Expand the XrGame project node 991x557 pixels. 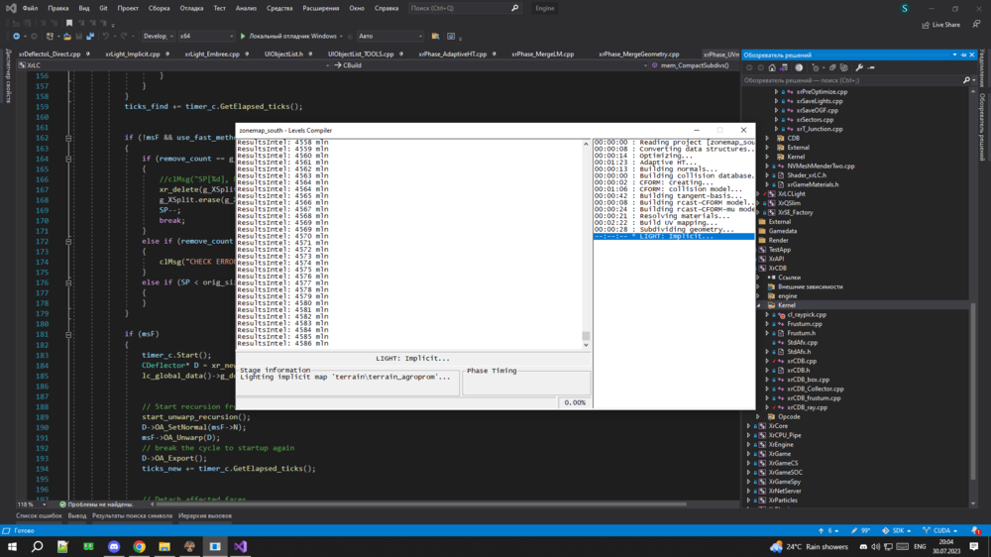749,454
